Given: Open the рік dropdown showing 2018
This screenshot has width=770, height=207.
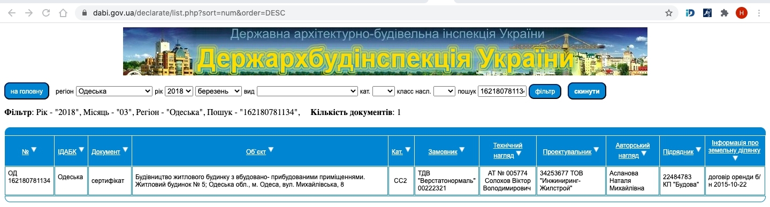Looking at the screenshot, I should click(x=179, y=91).
